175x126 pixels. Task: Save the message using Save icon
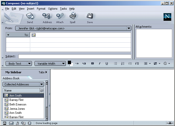(x=90, y=17)
